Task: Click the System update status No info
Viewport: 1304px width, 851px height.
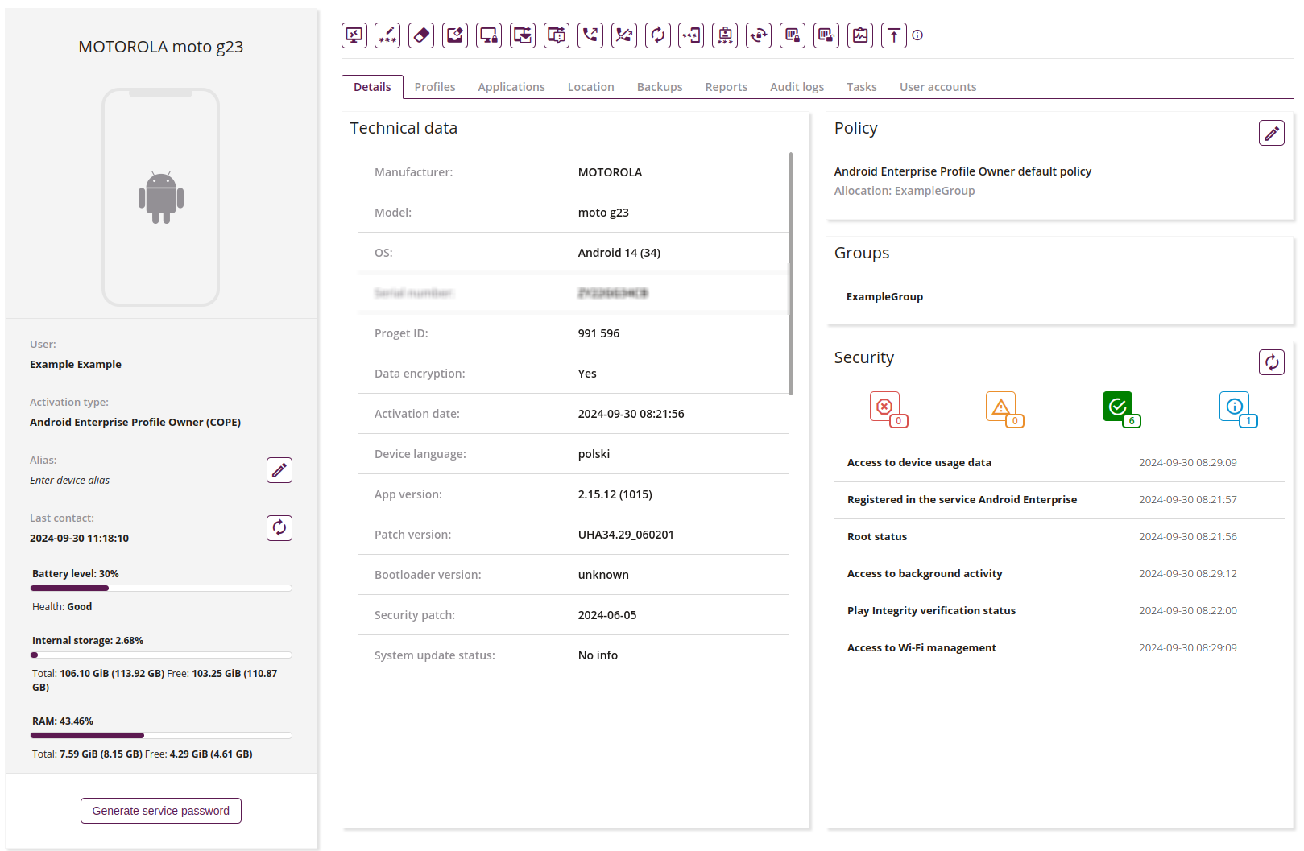Action: [x=598, y=655]
